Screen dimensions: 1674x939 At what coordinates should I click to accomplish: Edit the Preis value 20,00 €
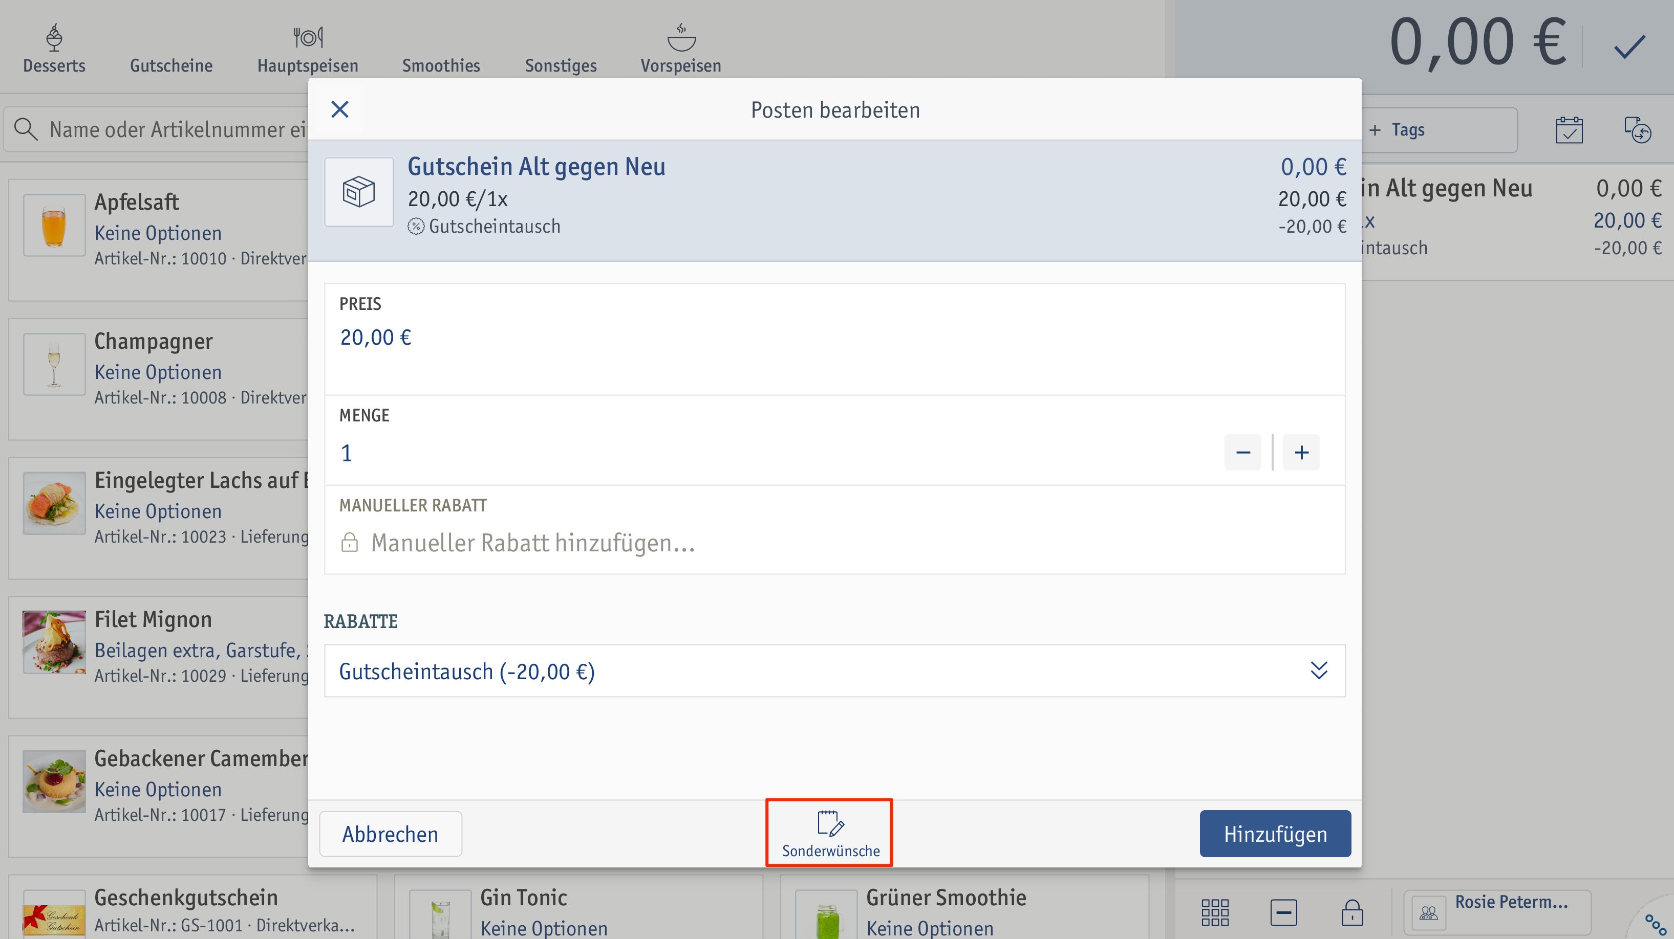click(376, 337)
